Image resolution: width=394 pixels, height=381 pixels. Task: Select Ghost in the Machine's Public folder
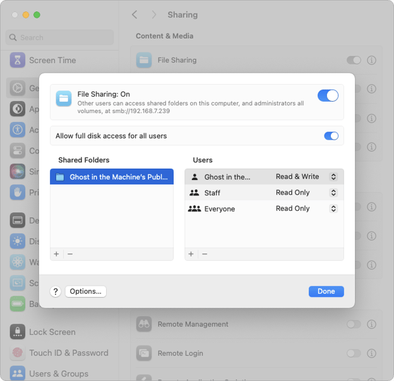pos(112,178)
